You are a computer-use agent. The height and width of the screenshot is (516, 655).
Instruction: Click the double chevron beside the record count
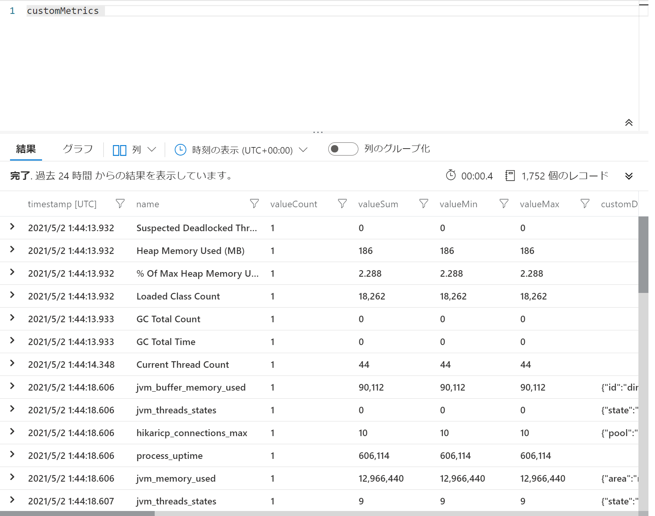tap(629, 176)
